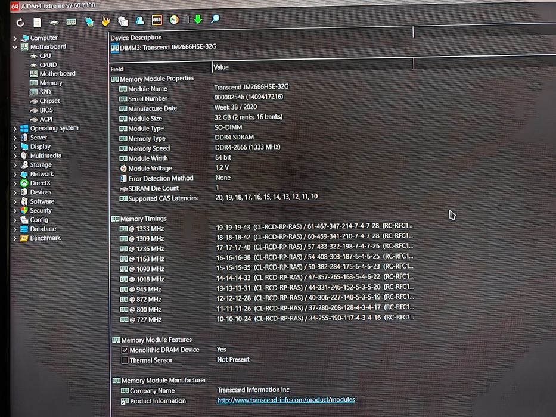Select the Devices tree item
The image size is (556, 417).
(x=36, y=192)
